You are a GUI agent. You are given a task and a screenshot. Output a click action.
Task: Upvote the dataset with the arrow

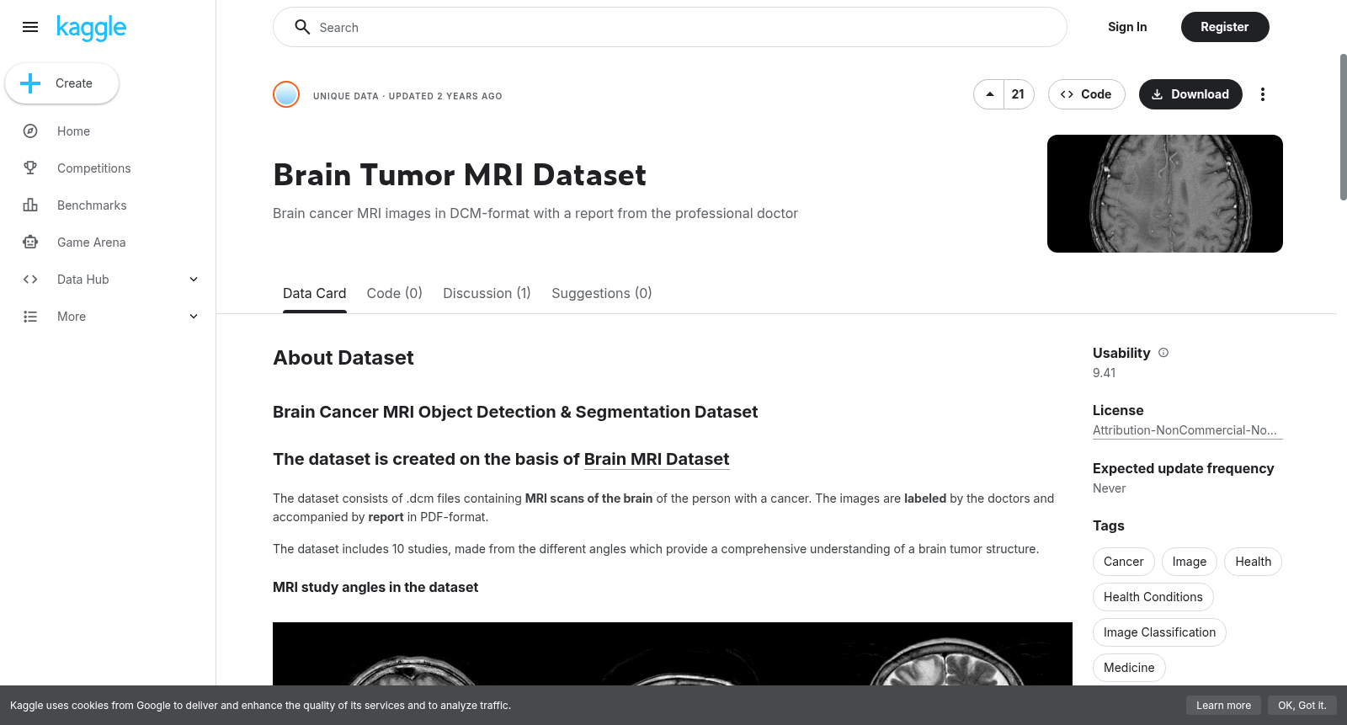989,94
